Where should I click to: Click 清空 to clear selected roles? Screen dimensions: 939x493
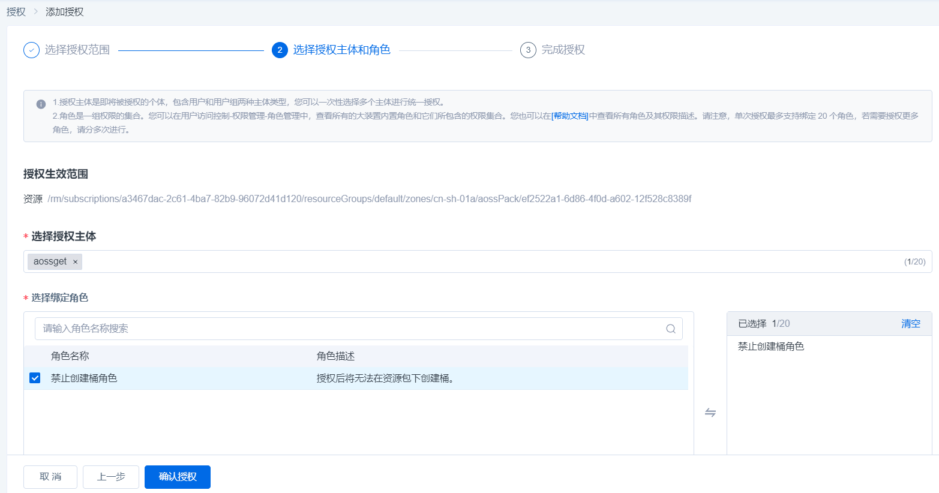[910, 323]
